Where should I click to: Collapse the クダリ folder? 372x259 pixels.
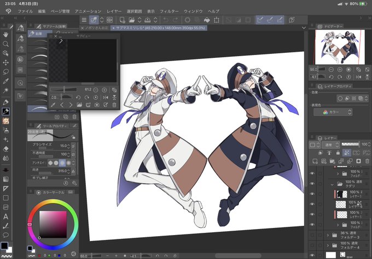(332, 184)
